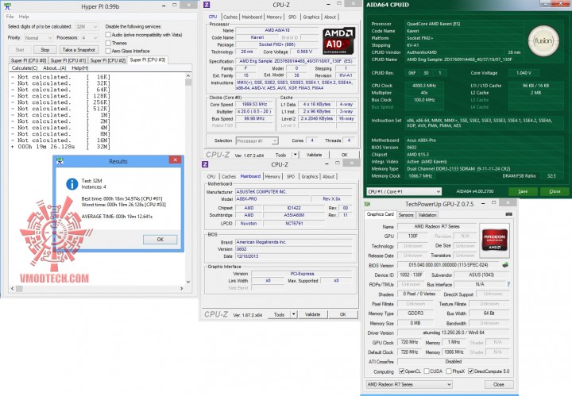Click the blue info icon in Results dialog
Image resolution: width=572 pixels, height=396 pixels.
click(x=71, y=184)
